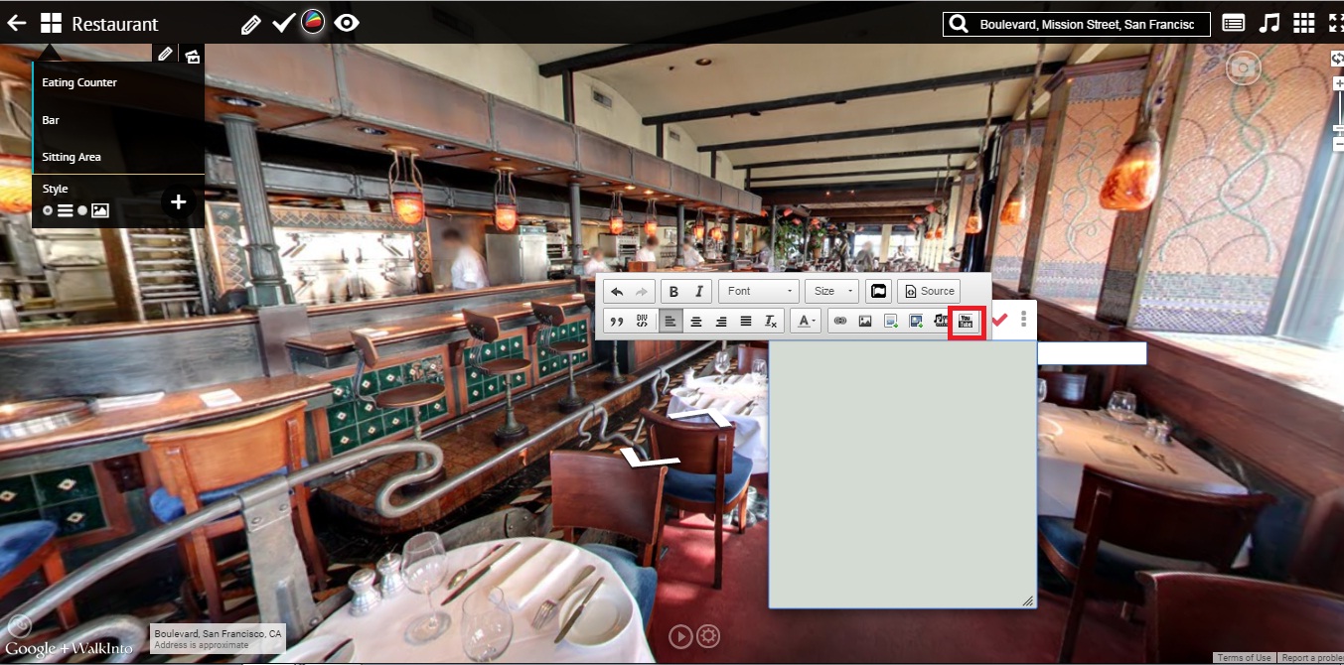
Task: Open the rainbow color theme icon
Action: click(313, 23)
